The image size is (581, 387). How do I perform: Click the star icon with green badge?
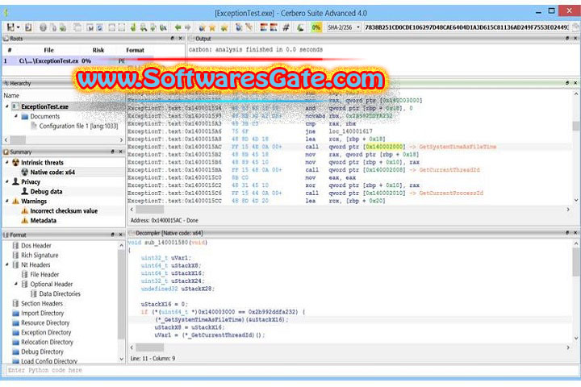pyautogui.click(x=224, y=27)
